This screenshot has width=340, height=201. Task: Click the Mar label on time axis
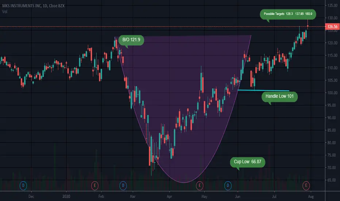[133, 197]
